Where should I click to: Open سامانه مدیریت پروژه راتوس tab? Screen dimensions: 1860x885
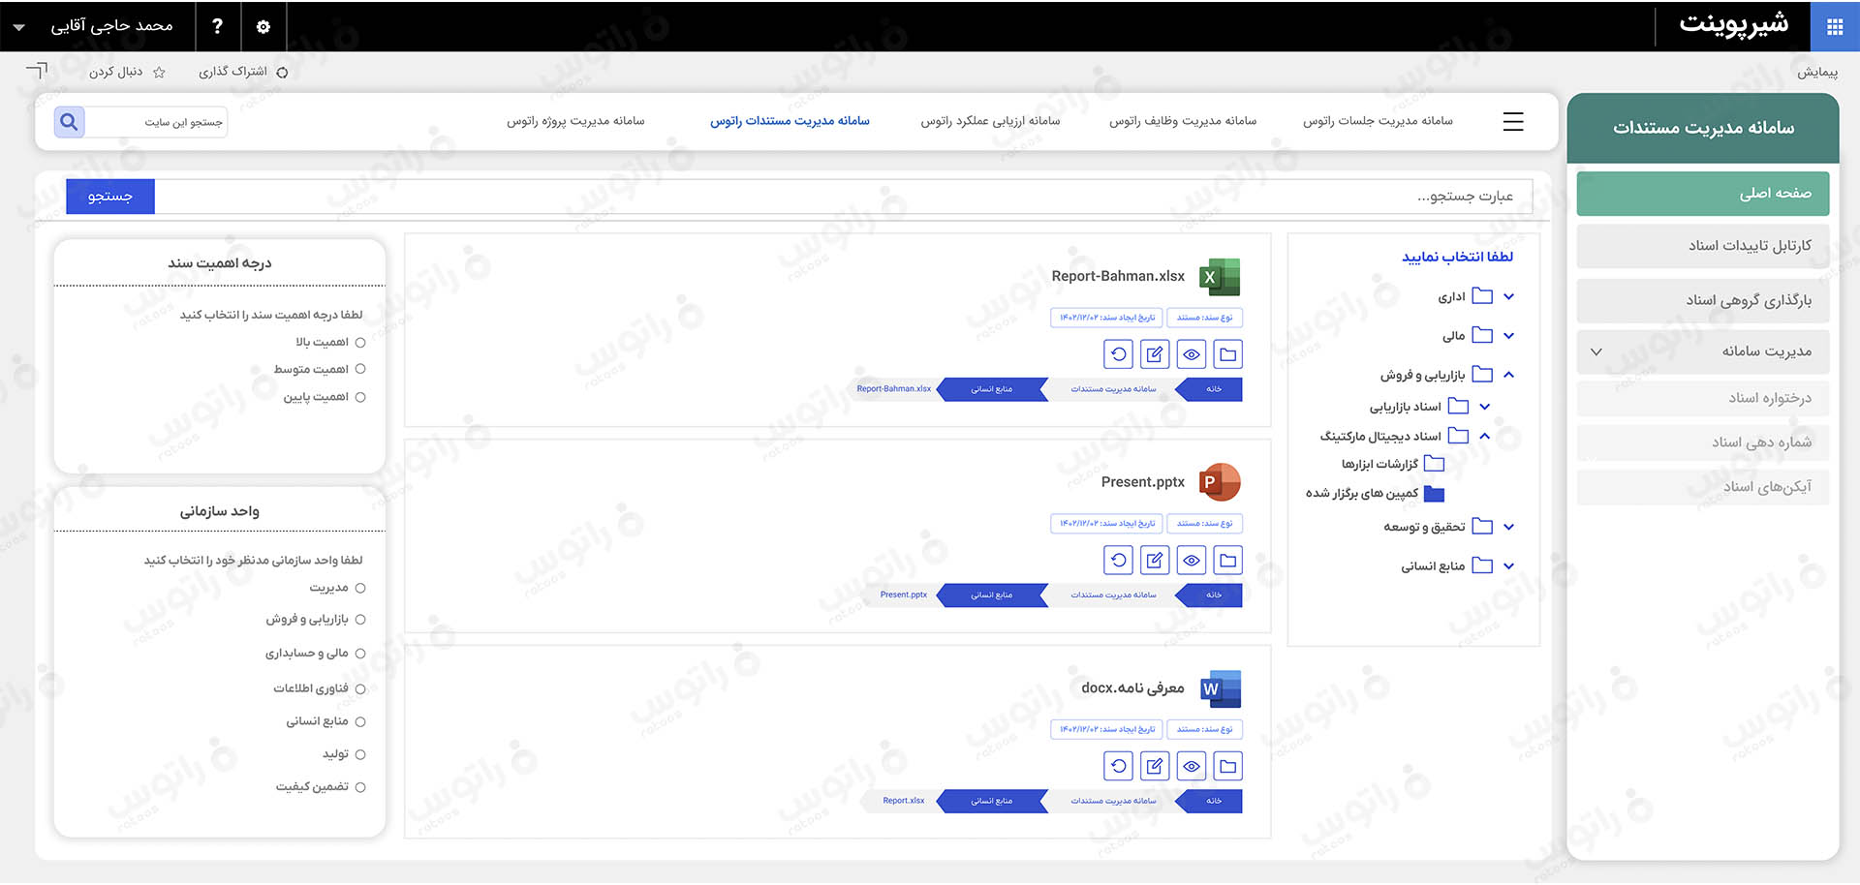pyautogui.click(x=575, y=121)
